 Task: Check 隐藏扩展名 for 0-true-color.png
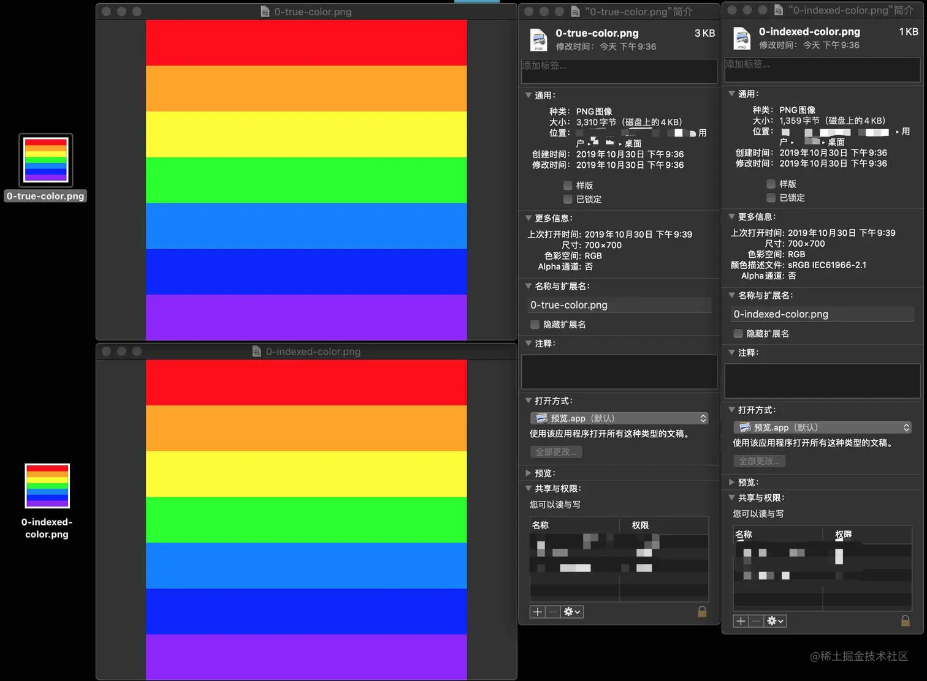click(x=535, y=324)
